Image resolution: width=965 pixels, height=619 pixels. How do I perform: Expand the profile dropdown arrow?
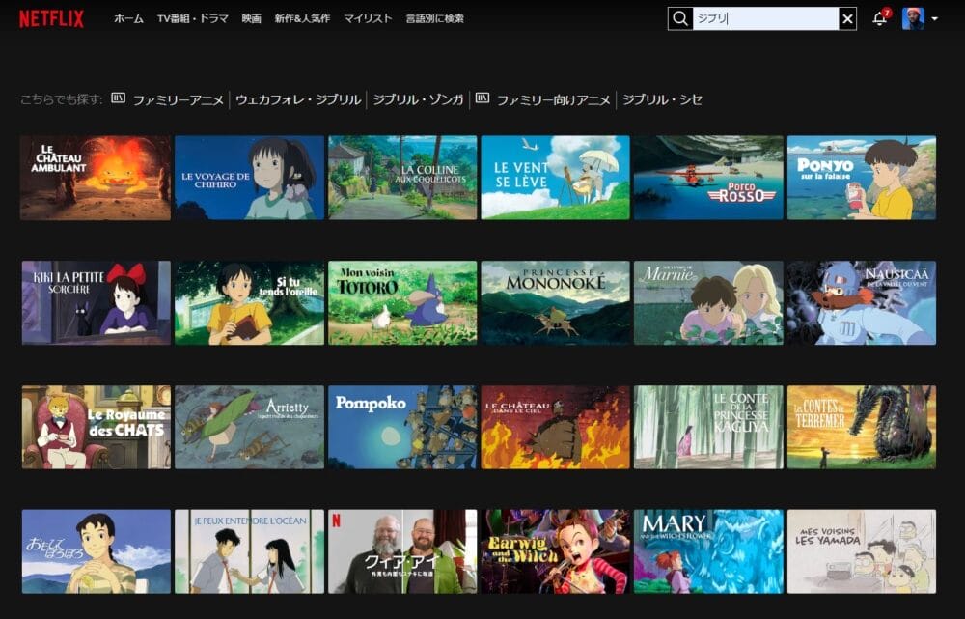click(935, 19)
